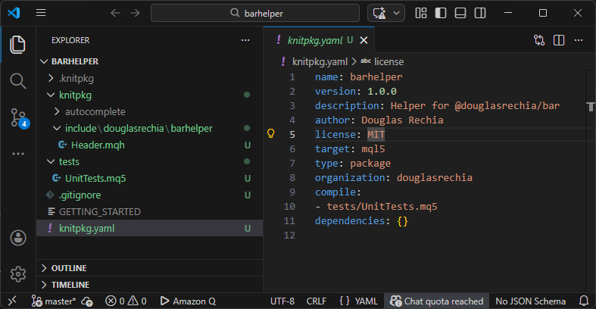Expand the OUTLINE section
The width and height of the screenshot is (596, 309).
pos(68,268)
